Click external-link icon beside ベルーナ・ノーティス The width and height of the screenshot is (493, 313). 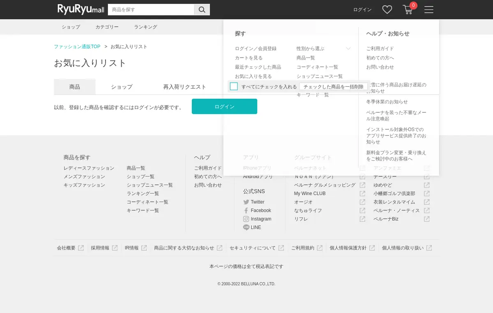427,211
